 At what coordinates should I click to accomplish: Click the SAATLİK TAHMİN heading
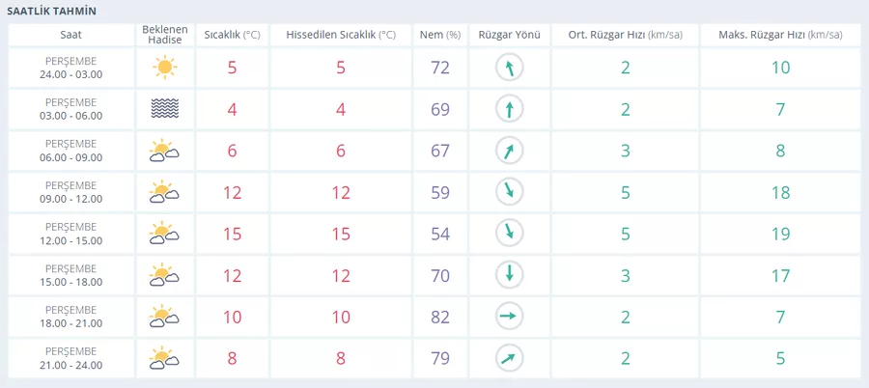tap(51, 11)
